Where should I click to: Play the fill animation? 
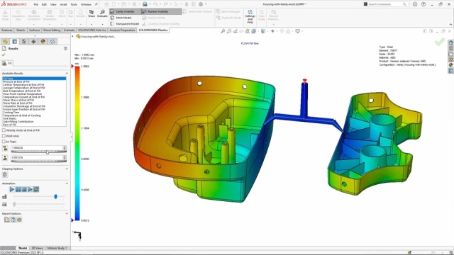[12, 189]
